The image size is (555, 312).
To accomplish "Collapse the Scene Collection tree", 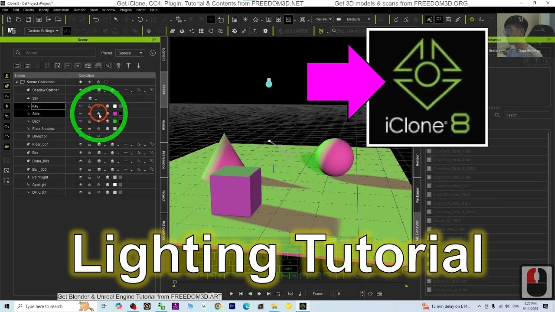I will pos(17,82).
